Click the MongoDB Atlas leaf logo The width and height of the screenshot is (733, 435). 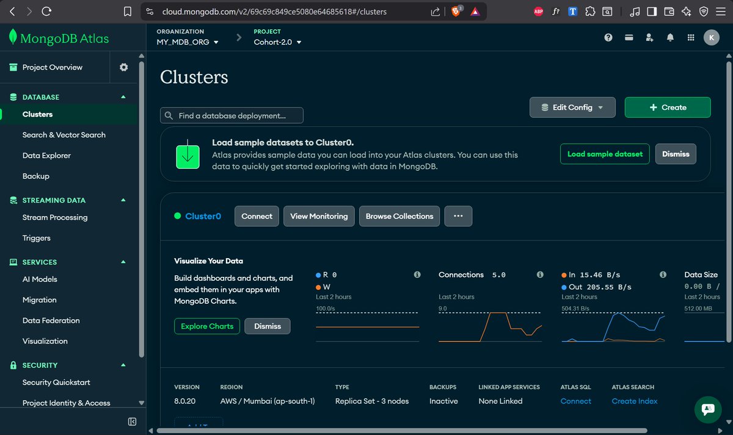13,38
